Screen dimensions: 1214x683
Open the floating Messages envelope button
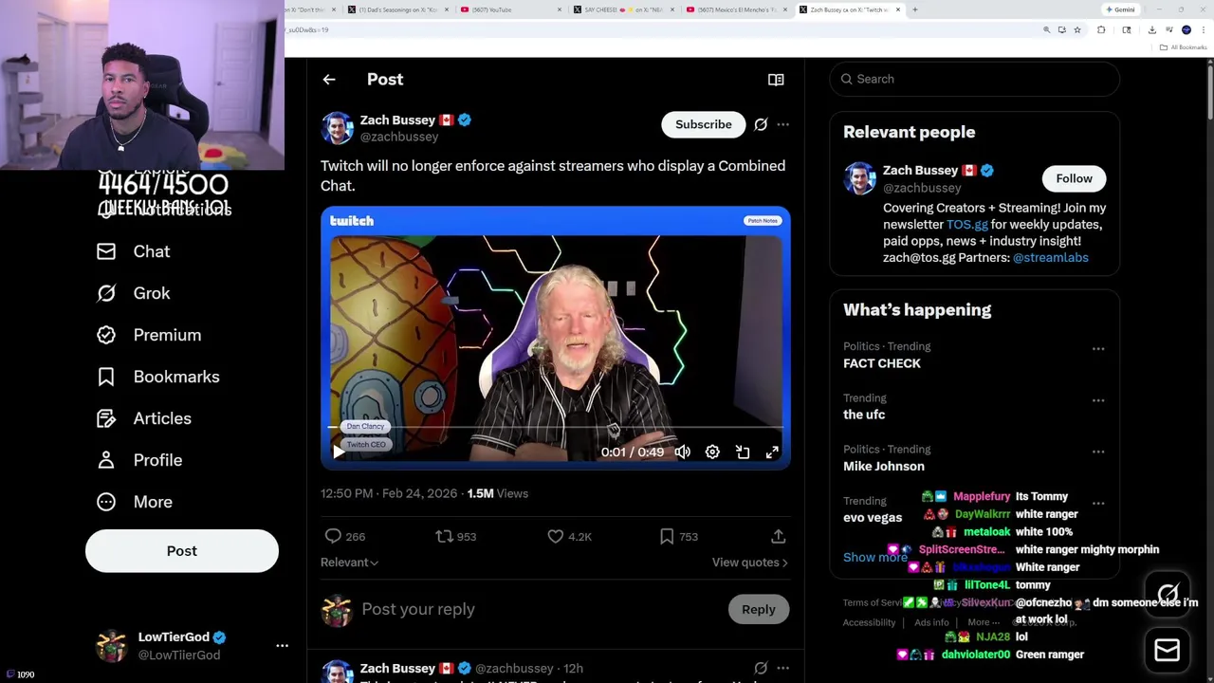1168,650
